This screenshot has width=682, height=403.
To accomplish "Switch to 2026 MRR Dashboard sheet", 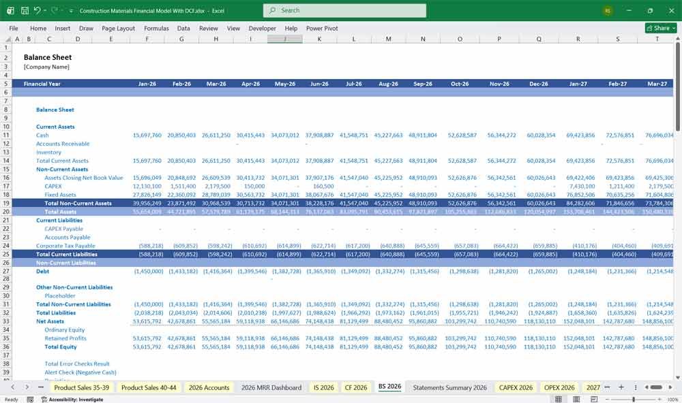I will (271, 387).
